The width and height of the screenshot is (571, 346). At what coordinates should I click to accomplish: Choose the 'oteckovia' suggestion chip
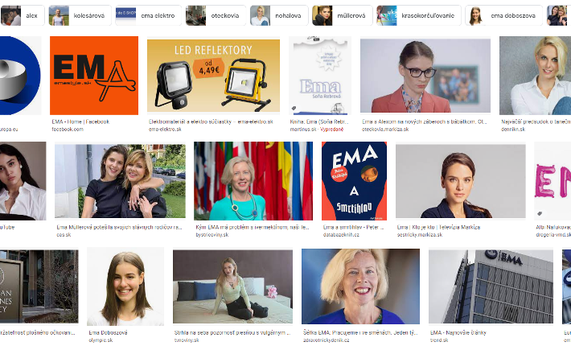coord(216,15)
